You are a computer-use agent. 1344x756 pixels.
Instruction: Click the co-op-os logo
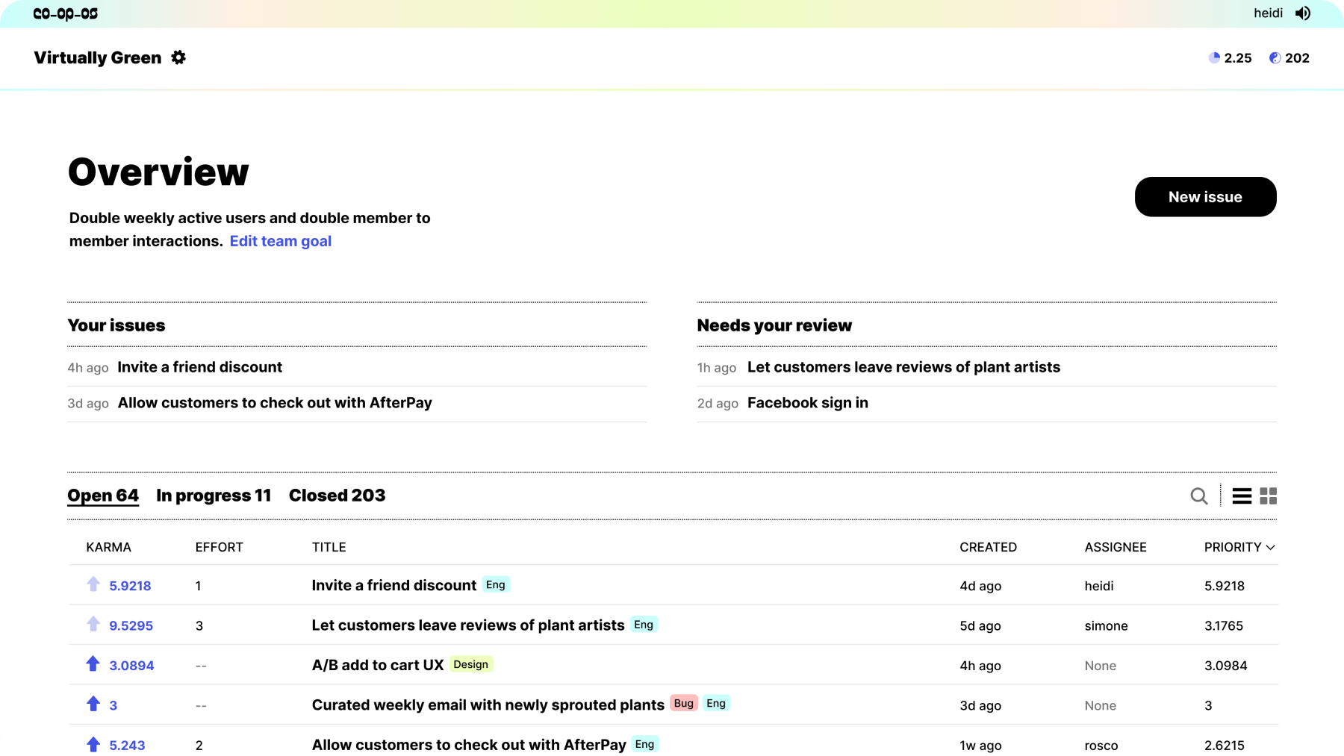click(65, 13)
